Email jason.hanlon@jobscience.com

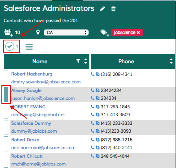[43, 98]
